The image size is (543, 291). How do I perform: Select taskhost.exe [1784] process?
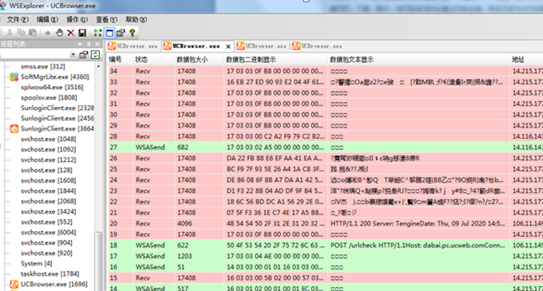50,274
